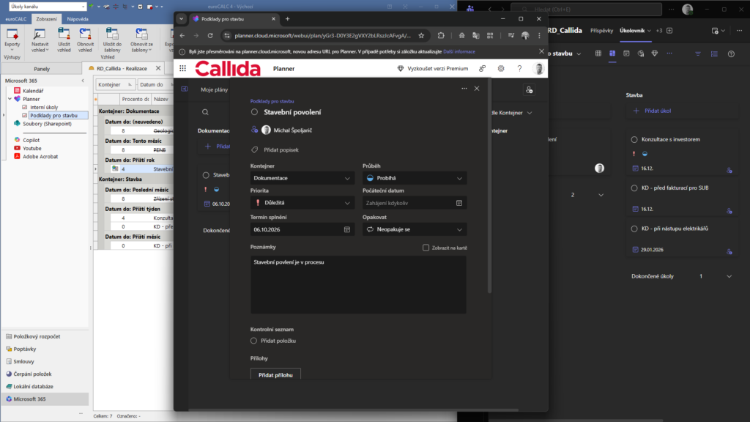Open the Microsoft 365 app launcher grid
This screenshot has width=750, height=422.
182,68
